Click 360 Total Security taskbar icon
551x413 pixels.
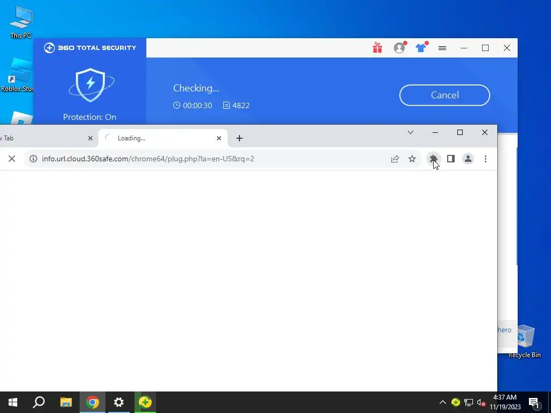click(145, 402)
